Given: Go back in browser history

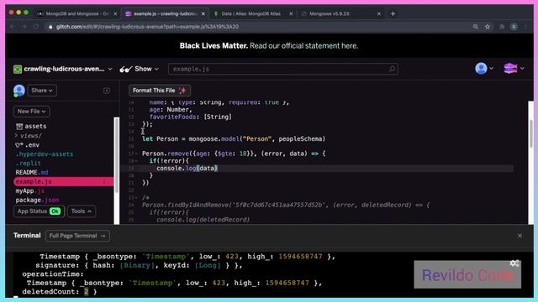Looking at the screenshot, I should click(13, 27).
